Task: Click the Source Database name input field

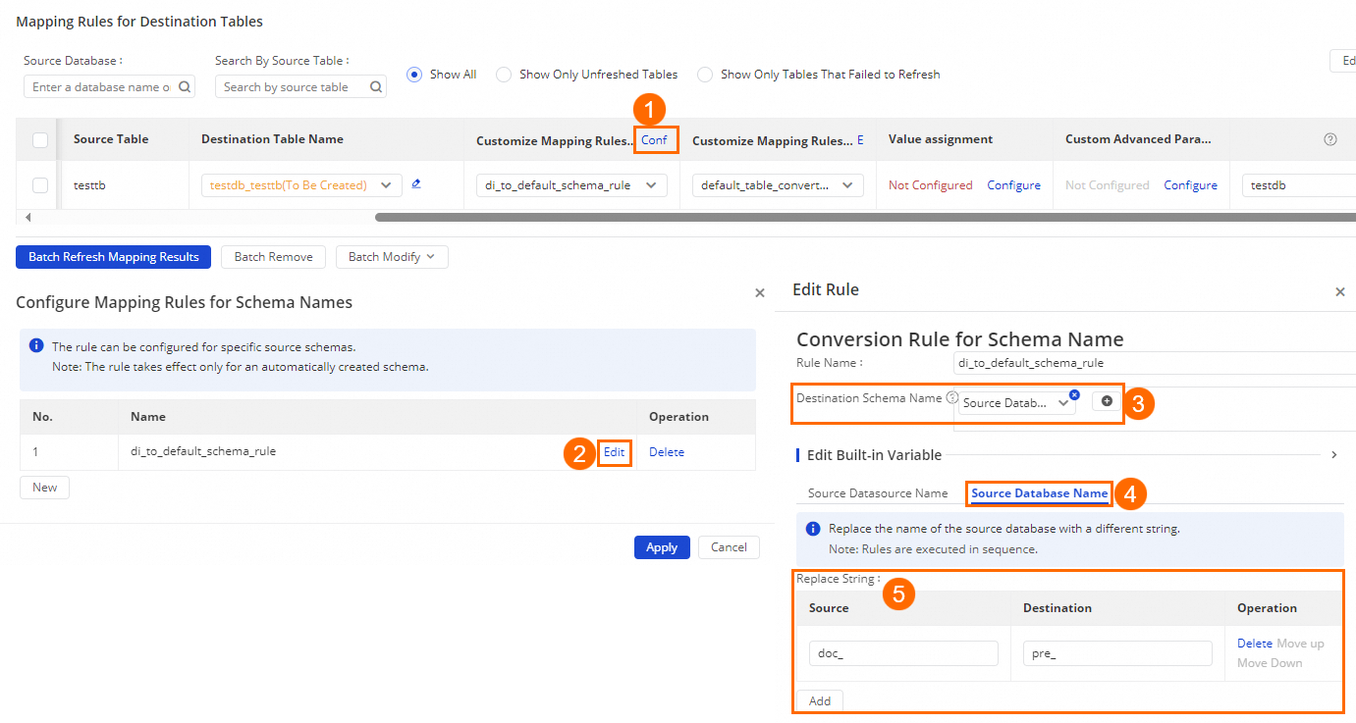Action: (109, 87)
